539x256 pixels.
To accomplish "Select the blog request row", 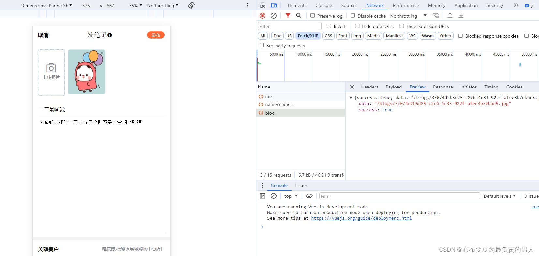I will point(301,113).
